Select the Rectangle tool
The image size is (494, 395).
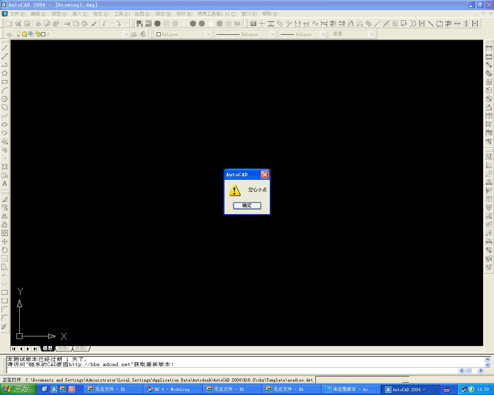(x=5, y=82)
